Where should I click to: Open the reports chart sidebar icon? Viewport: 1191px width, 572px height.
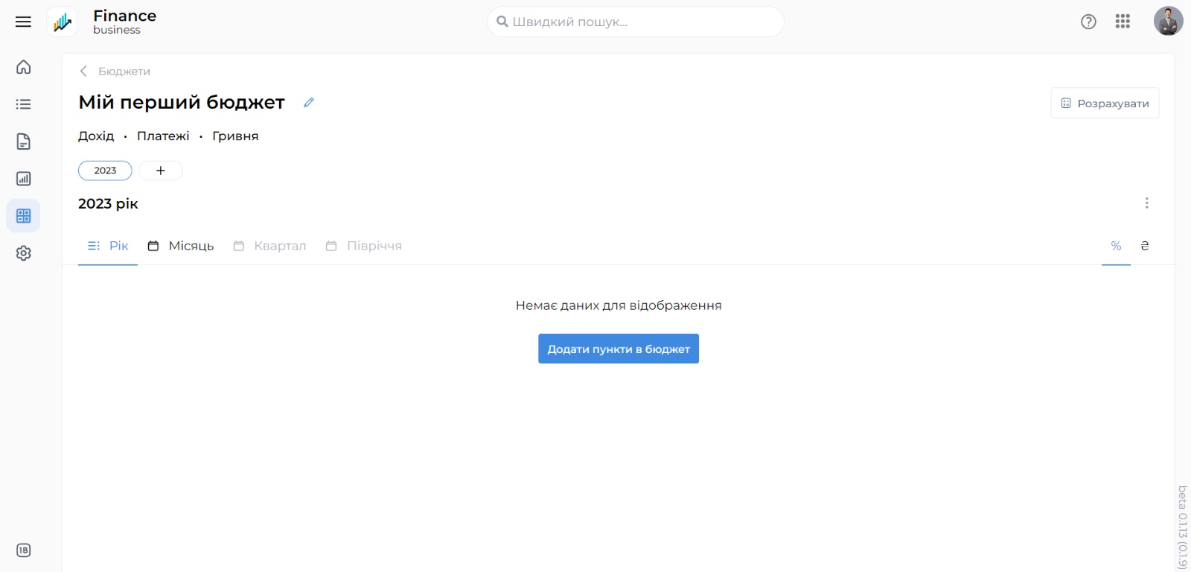click(23, 179)
